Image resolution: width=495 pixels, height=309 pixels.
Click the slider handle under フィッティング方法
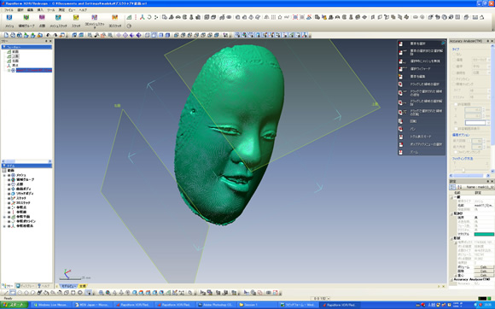(463, 170)
